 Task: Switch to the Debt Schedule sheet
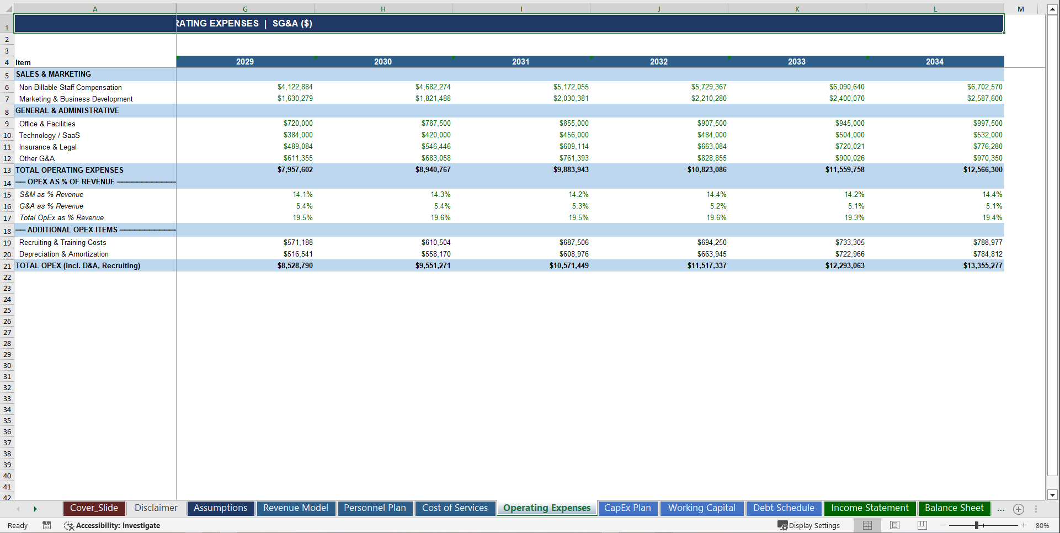point(784,508)
